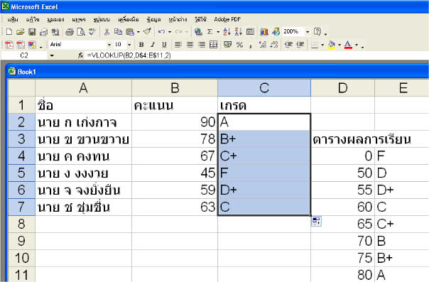The width and height of the screenshot is (429, 282).
Task: Sort ascending with A-Z icon
Action: 227,32
